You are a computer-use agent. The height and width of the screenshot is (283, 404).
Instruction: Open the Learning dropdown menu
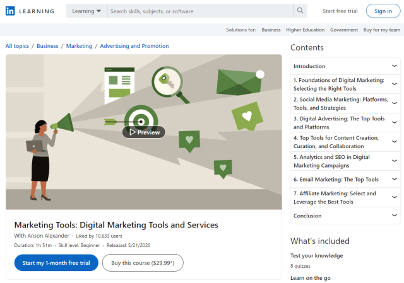tap(86, 11)
